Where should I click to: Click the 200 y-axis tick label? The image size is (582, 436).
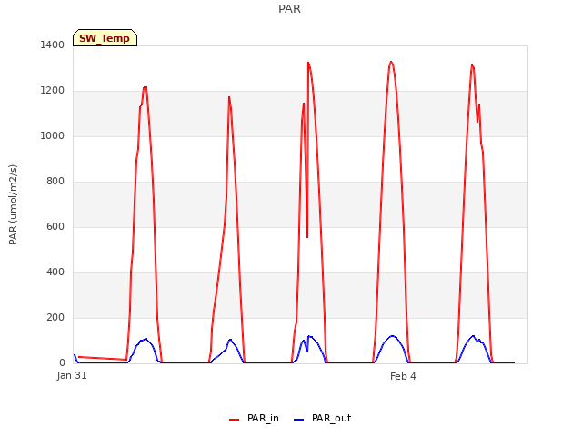point(55,317)
